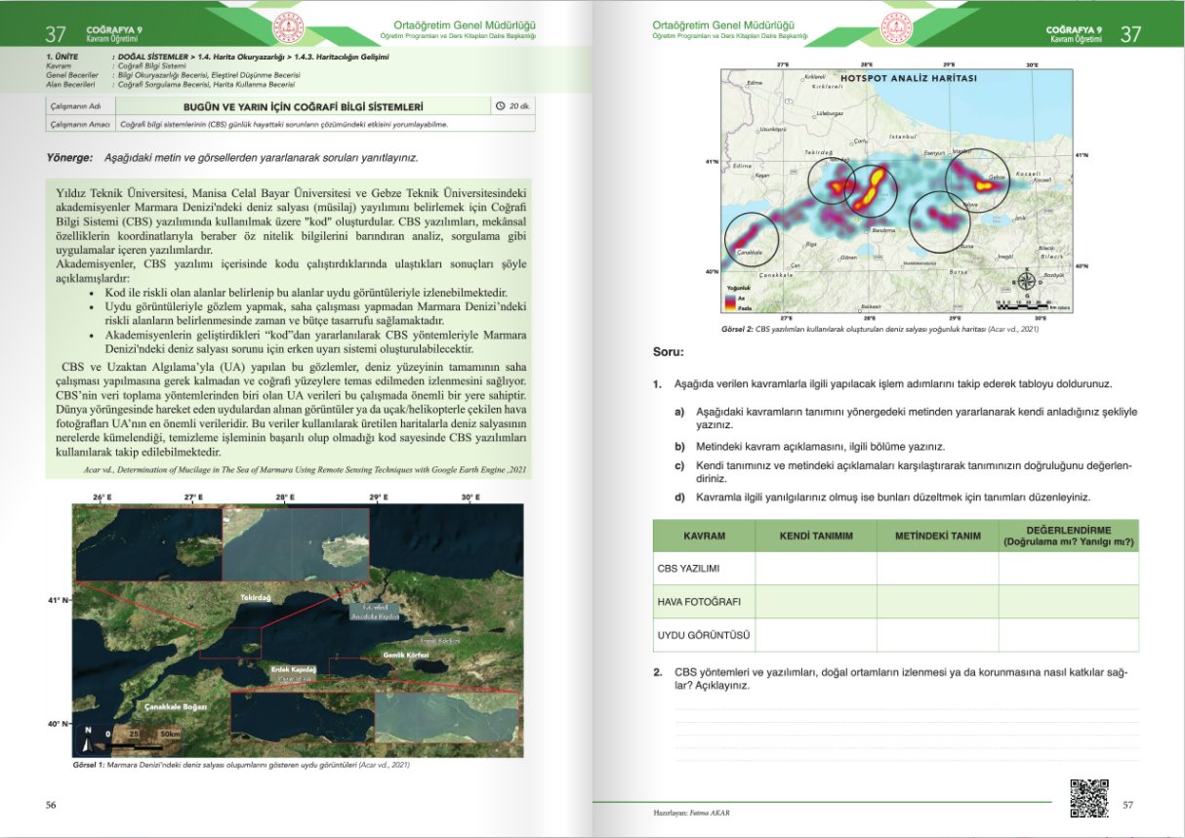Viewport: 1185px width, 838px height.
Task: Click the Kendi Tanımım cell for CBS Yazılımı
Action: point(815,568)
